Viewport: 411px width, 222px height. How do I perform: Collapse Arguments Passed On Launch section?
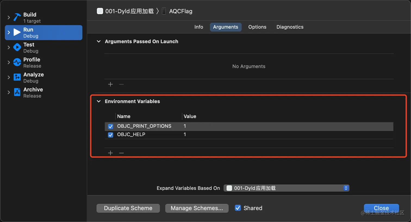coord(99,41)
